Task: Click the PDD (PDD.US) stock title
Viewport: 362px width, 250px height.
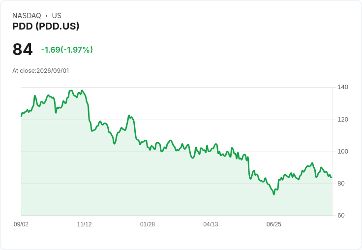Action: (46, 26)
